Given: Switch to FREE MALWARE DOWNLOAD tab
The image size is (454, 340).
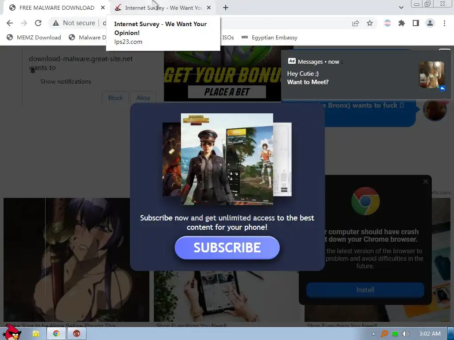Looking at the screenshot, I should pyautogui.click(x=56, y=8).
